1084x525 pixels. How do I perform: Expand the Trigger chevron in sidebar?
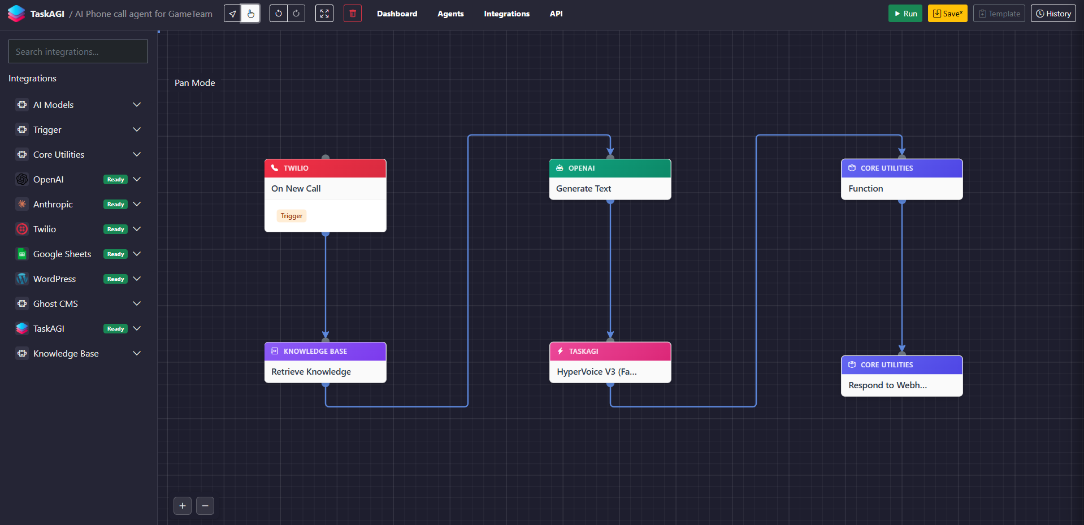click(x=137, y=129)
